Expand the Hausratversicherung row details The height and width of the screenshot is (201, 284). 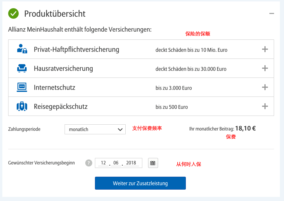pyautogui.click(x=265, y=68)
